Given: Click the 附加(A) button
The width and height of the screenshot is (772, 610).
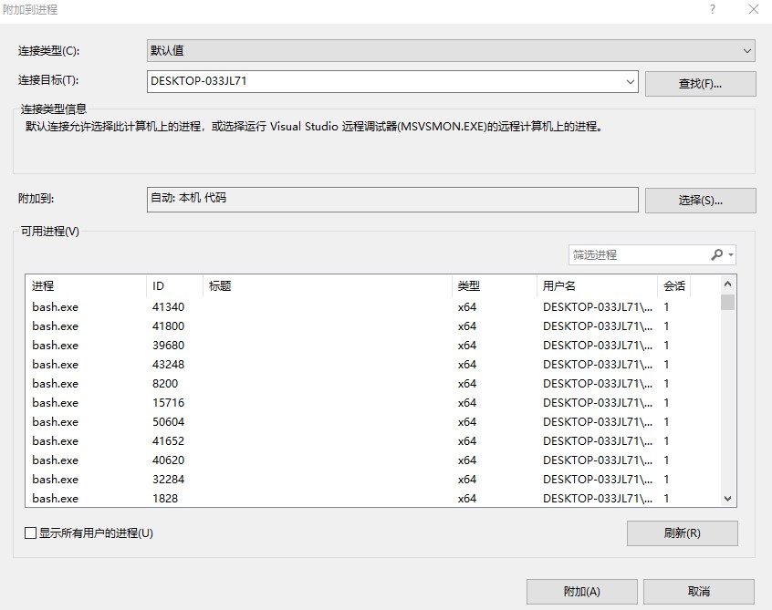Looking at the screenshot, I should point(581,592).
